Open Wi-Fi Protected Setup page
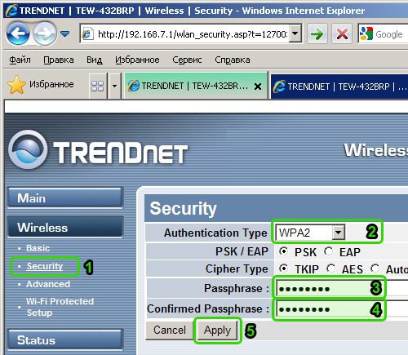This screenshot has width=408, height=355. point(60,307)
